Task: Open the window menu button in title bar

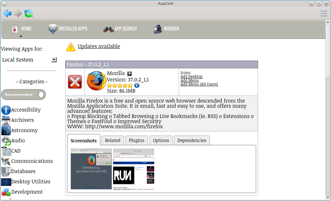Action: pos(4,4)
